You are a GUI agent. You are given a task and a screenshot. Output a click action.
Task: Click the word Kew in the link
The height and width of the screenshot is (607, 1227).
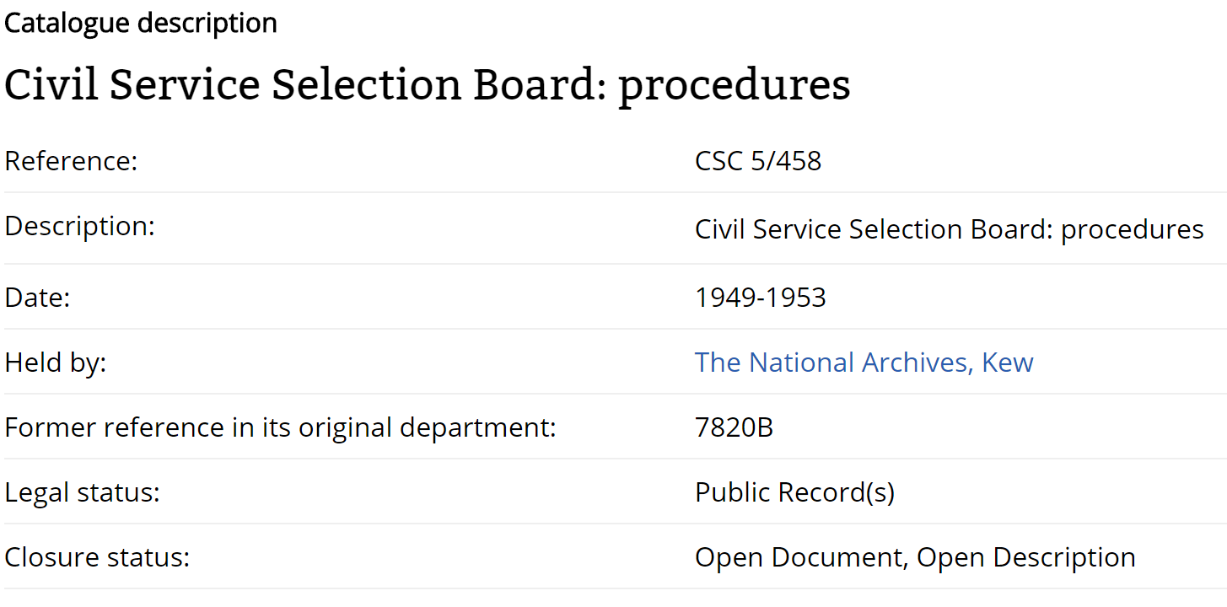pyautogui.click(x=1008, y=363)
